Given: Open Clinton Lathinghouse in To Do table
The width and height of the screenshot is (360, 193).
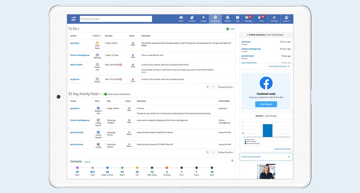Looking at the screenshot, I should (x=80, y=55).
